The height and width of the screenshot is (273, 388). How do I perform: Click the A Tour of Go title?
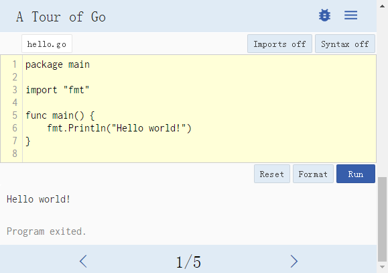[x=61, y=17]
